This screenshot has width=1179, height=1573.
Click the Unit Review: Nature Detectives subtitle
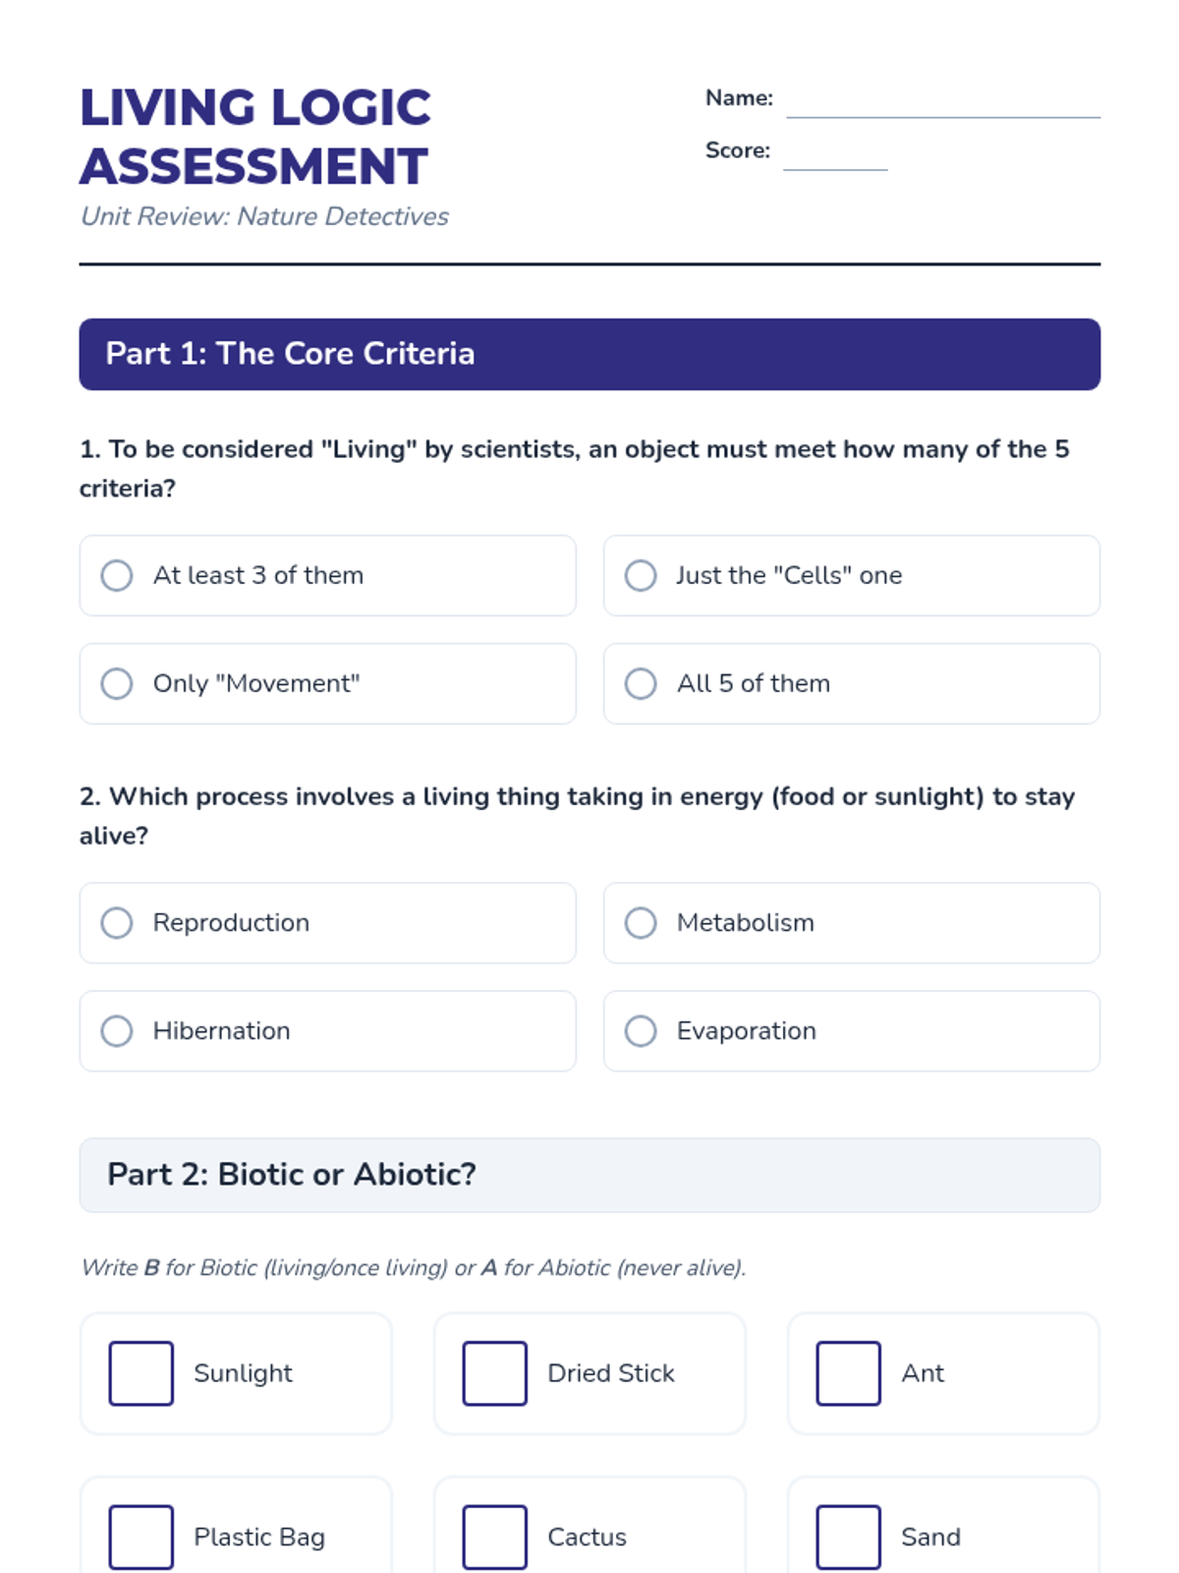[x=264, y=216]
